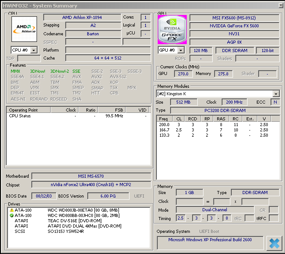Select the WDC WD800BB-00JHC0 drive entry
The image size is (285, 254).
point(79,216)
